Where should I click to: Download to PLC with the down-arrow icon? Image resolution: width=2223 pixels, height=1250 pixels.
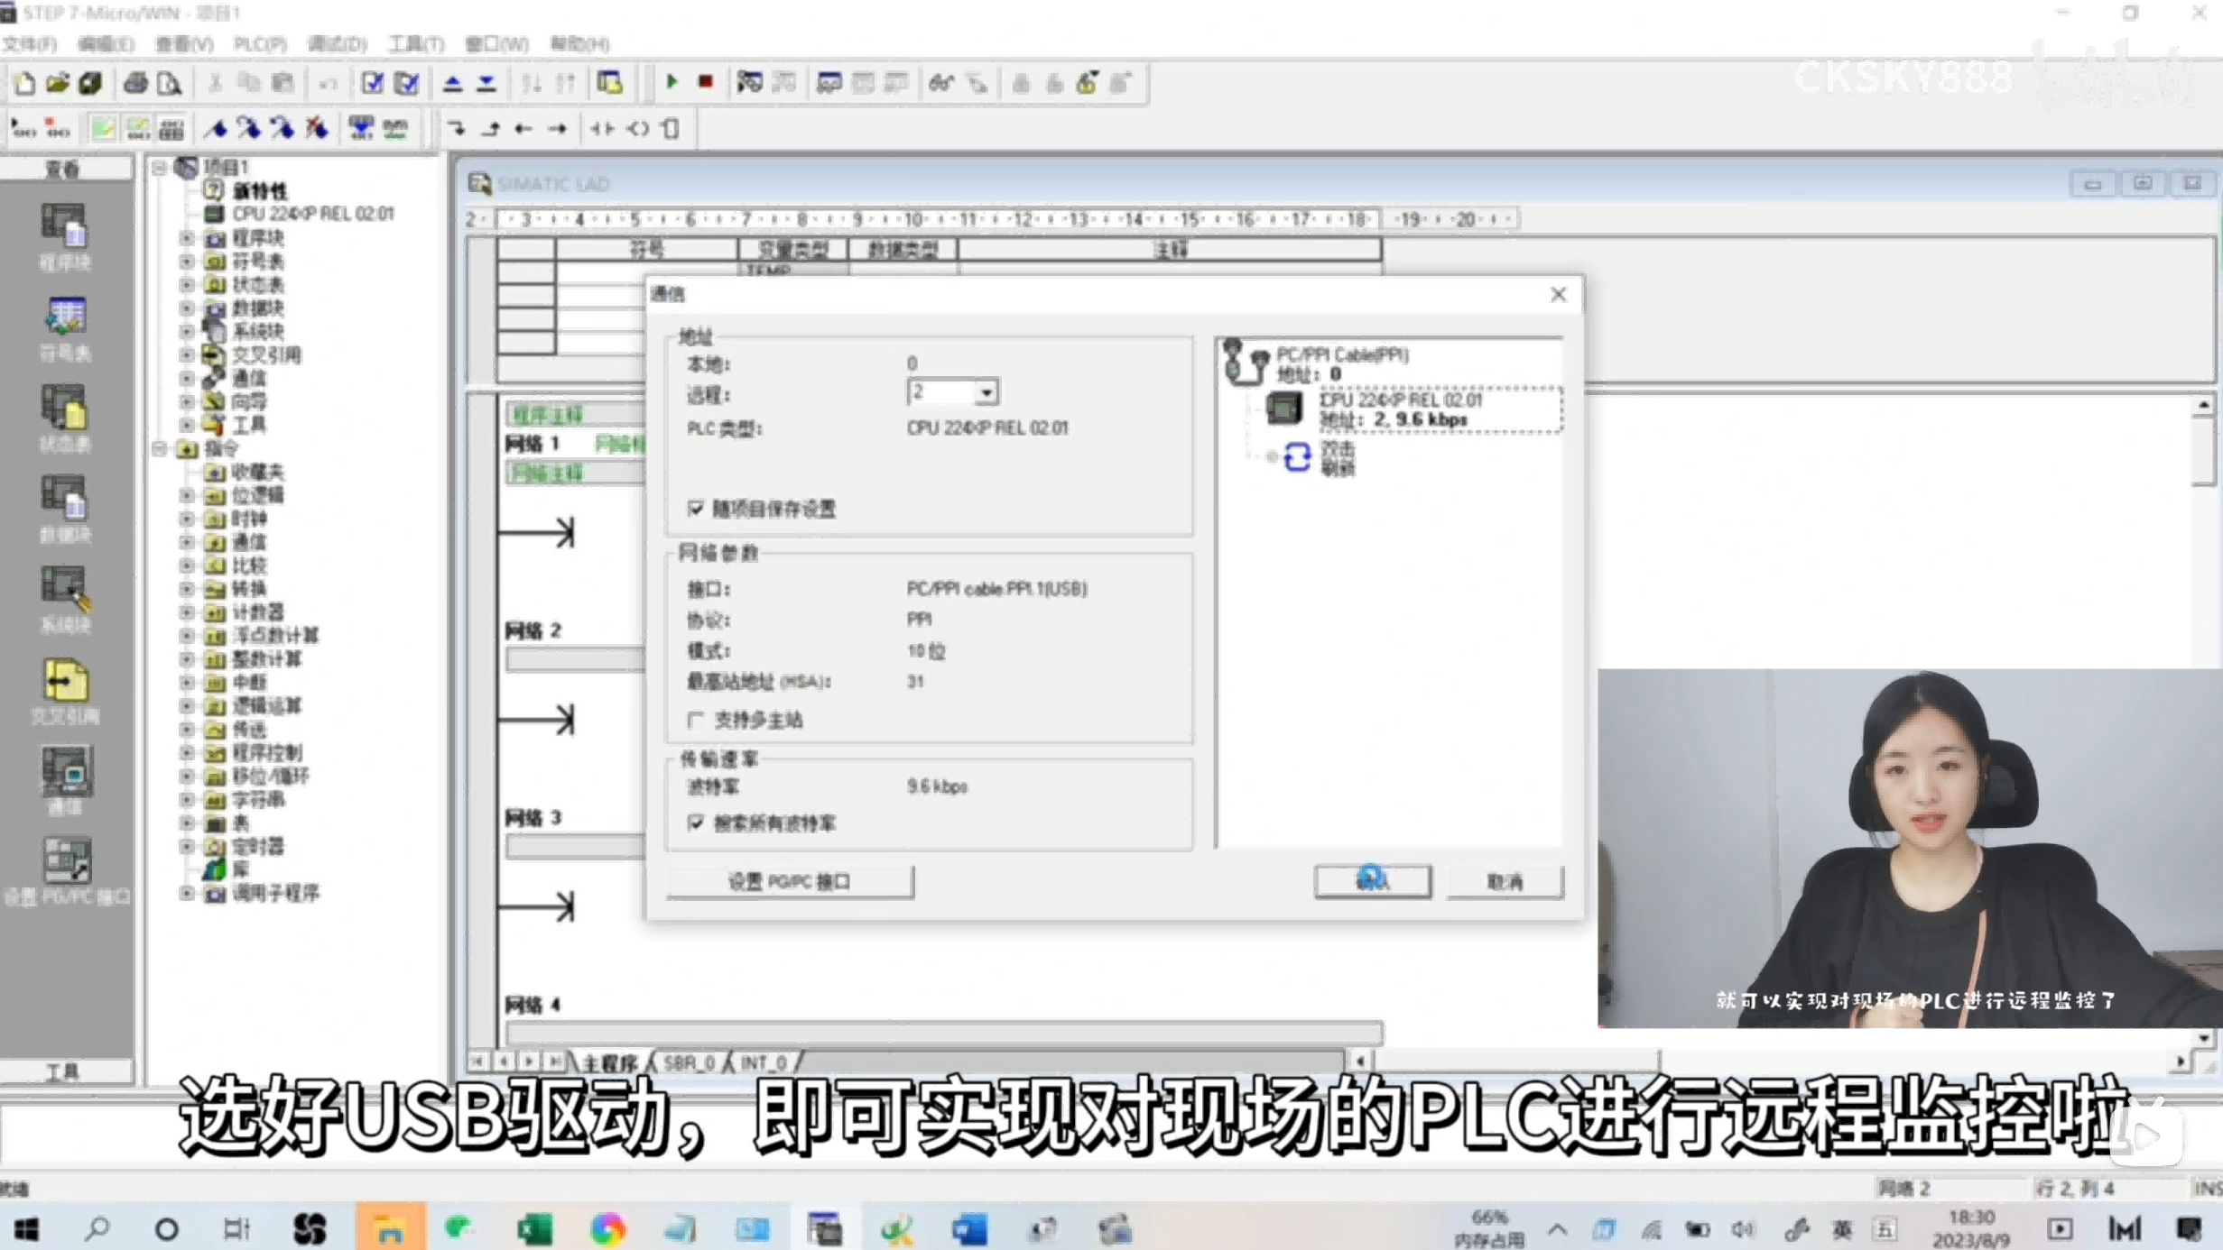pyautogui.click(x=486, y=84)
